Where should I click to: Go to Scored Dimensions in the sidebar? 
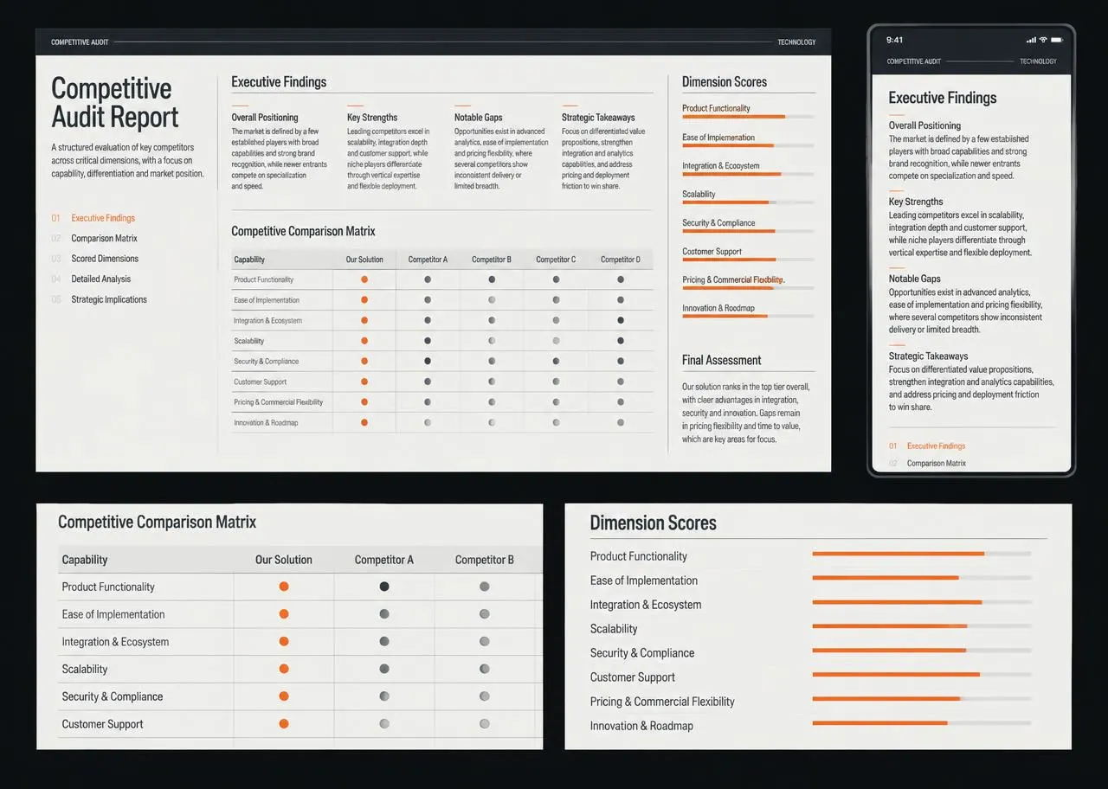click(105, 259)
